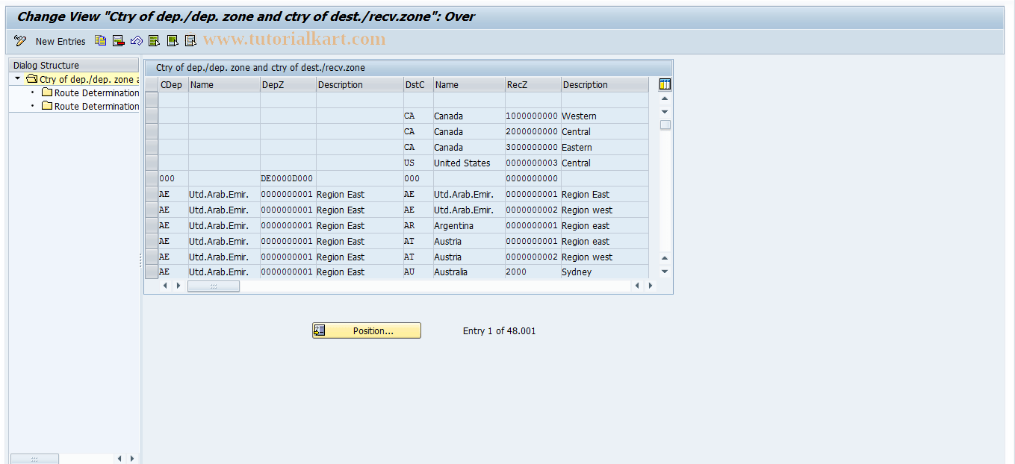Click the Undo Change icon
This screenshot has height=464, width=1015.
tap(136, 41)
